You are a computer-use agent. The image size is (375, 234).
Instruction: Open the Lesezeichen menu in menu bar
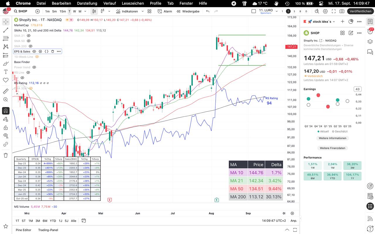click(133, 3)
